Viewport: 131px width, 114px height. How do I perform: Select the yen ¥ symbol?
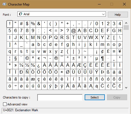[120, 52]
